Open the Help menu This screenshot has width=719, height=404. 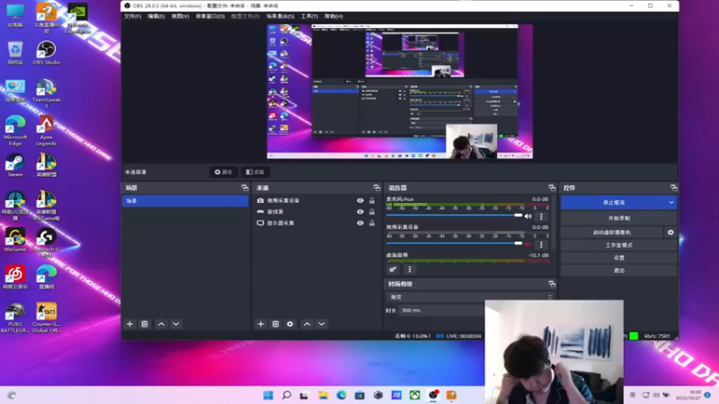point(333,16)
